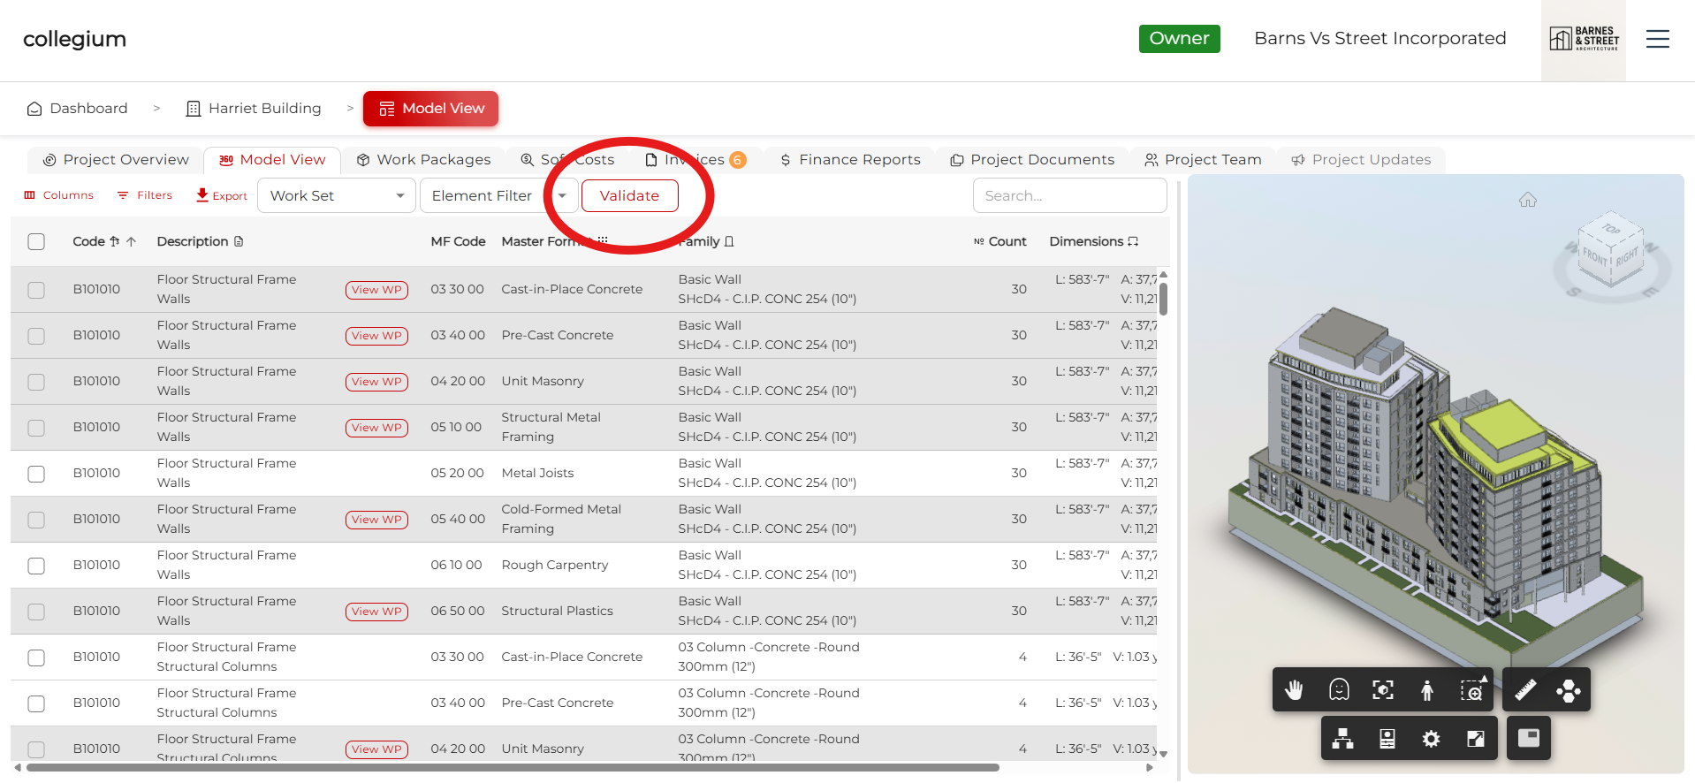Focus the Search input field
Screen dimensions: 1695x783
coord(1069,195)
